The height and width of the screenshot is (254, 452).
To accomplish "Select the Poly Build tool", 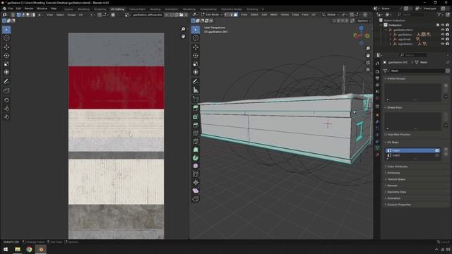I will click(x=196, y=150).
